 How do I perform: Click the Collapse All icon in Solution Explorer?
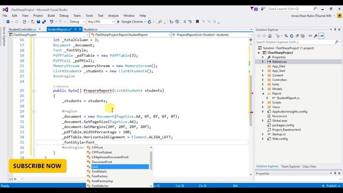pos(297,36)
